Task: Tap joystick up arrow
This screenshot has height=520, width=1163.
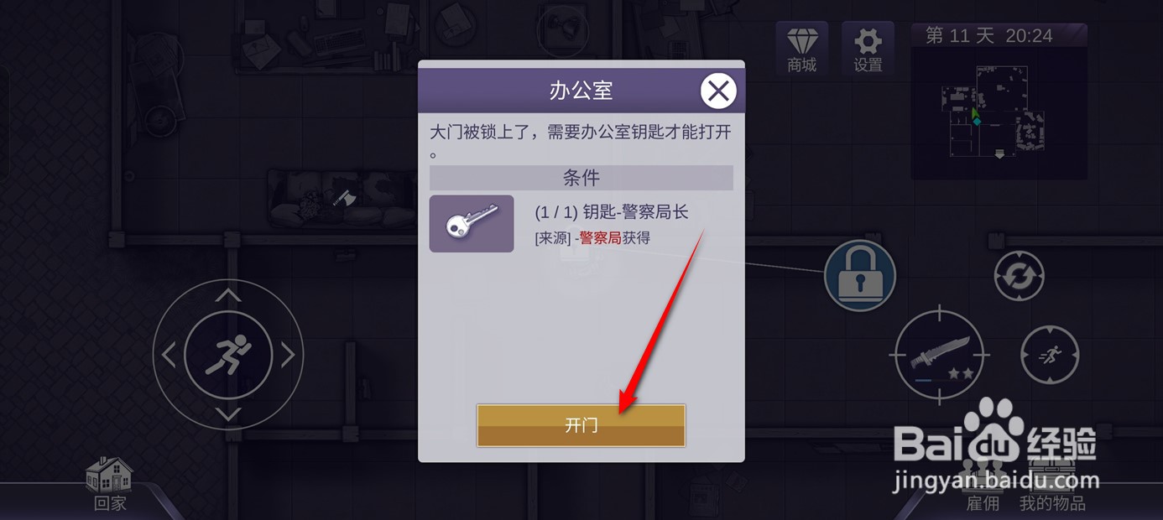Action: pyautogui.click(x=228, y=294)
